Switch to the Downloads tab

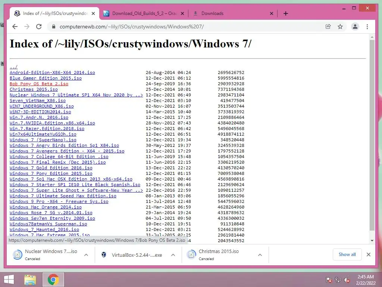point(233,13)
